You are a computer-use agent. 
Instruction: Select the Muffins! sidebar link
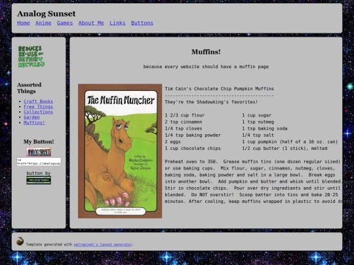click(34, 122)
